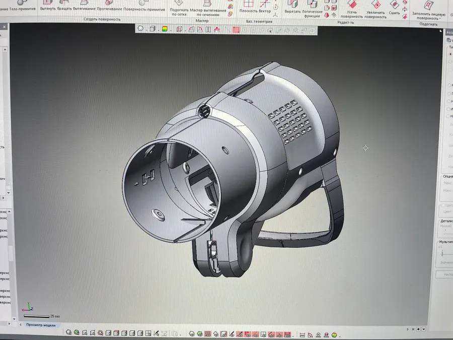This screenshot has width=453, height=340.
Task: Select the Усечь поверхность trim tool
Action: [352, 10]
